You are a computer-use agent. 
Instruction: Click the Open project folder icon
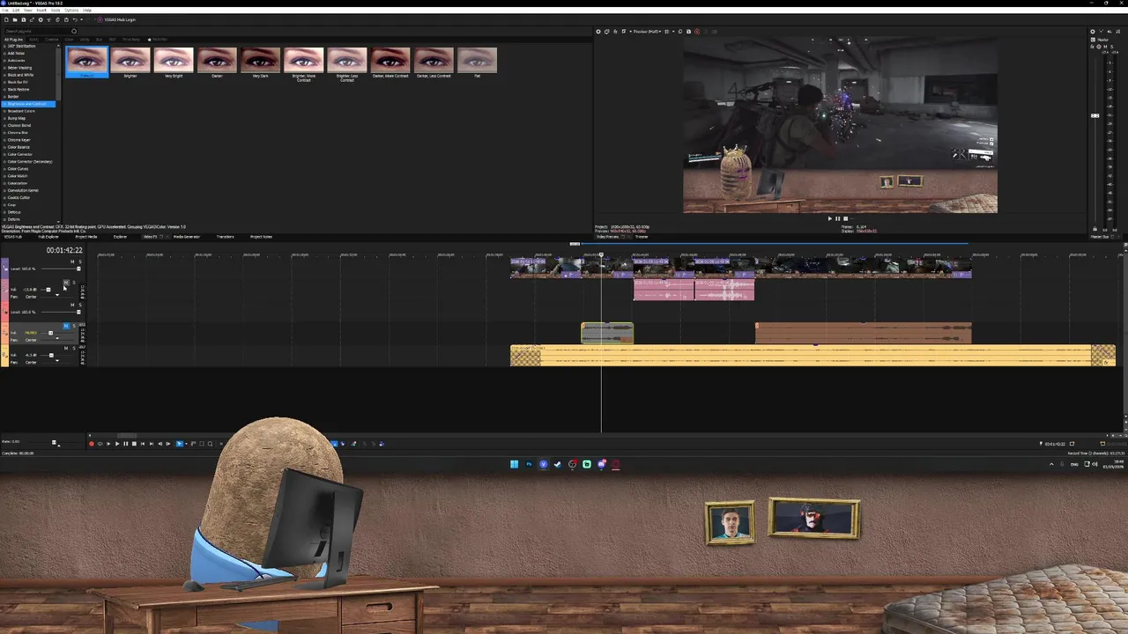[x=15, y=19]
